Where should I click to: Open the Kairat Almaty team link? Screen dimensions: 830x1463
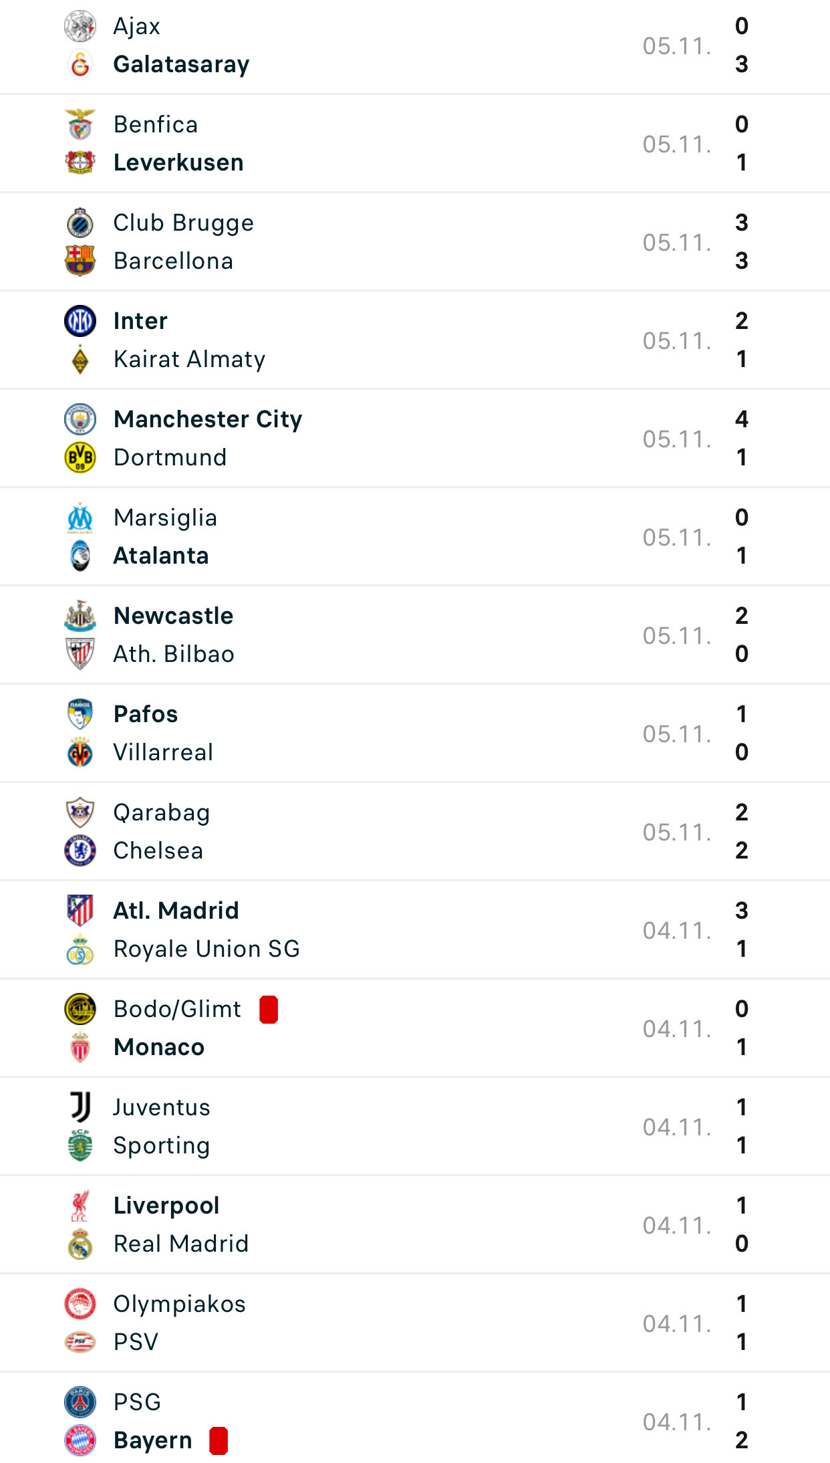coord(190,359)
